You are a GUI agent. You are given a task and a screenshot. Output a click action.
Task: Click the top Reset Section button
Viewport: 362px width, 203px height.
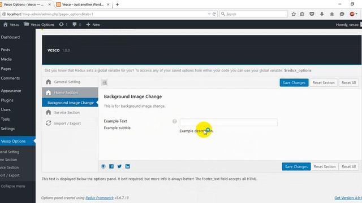coord(324,83)
